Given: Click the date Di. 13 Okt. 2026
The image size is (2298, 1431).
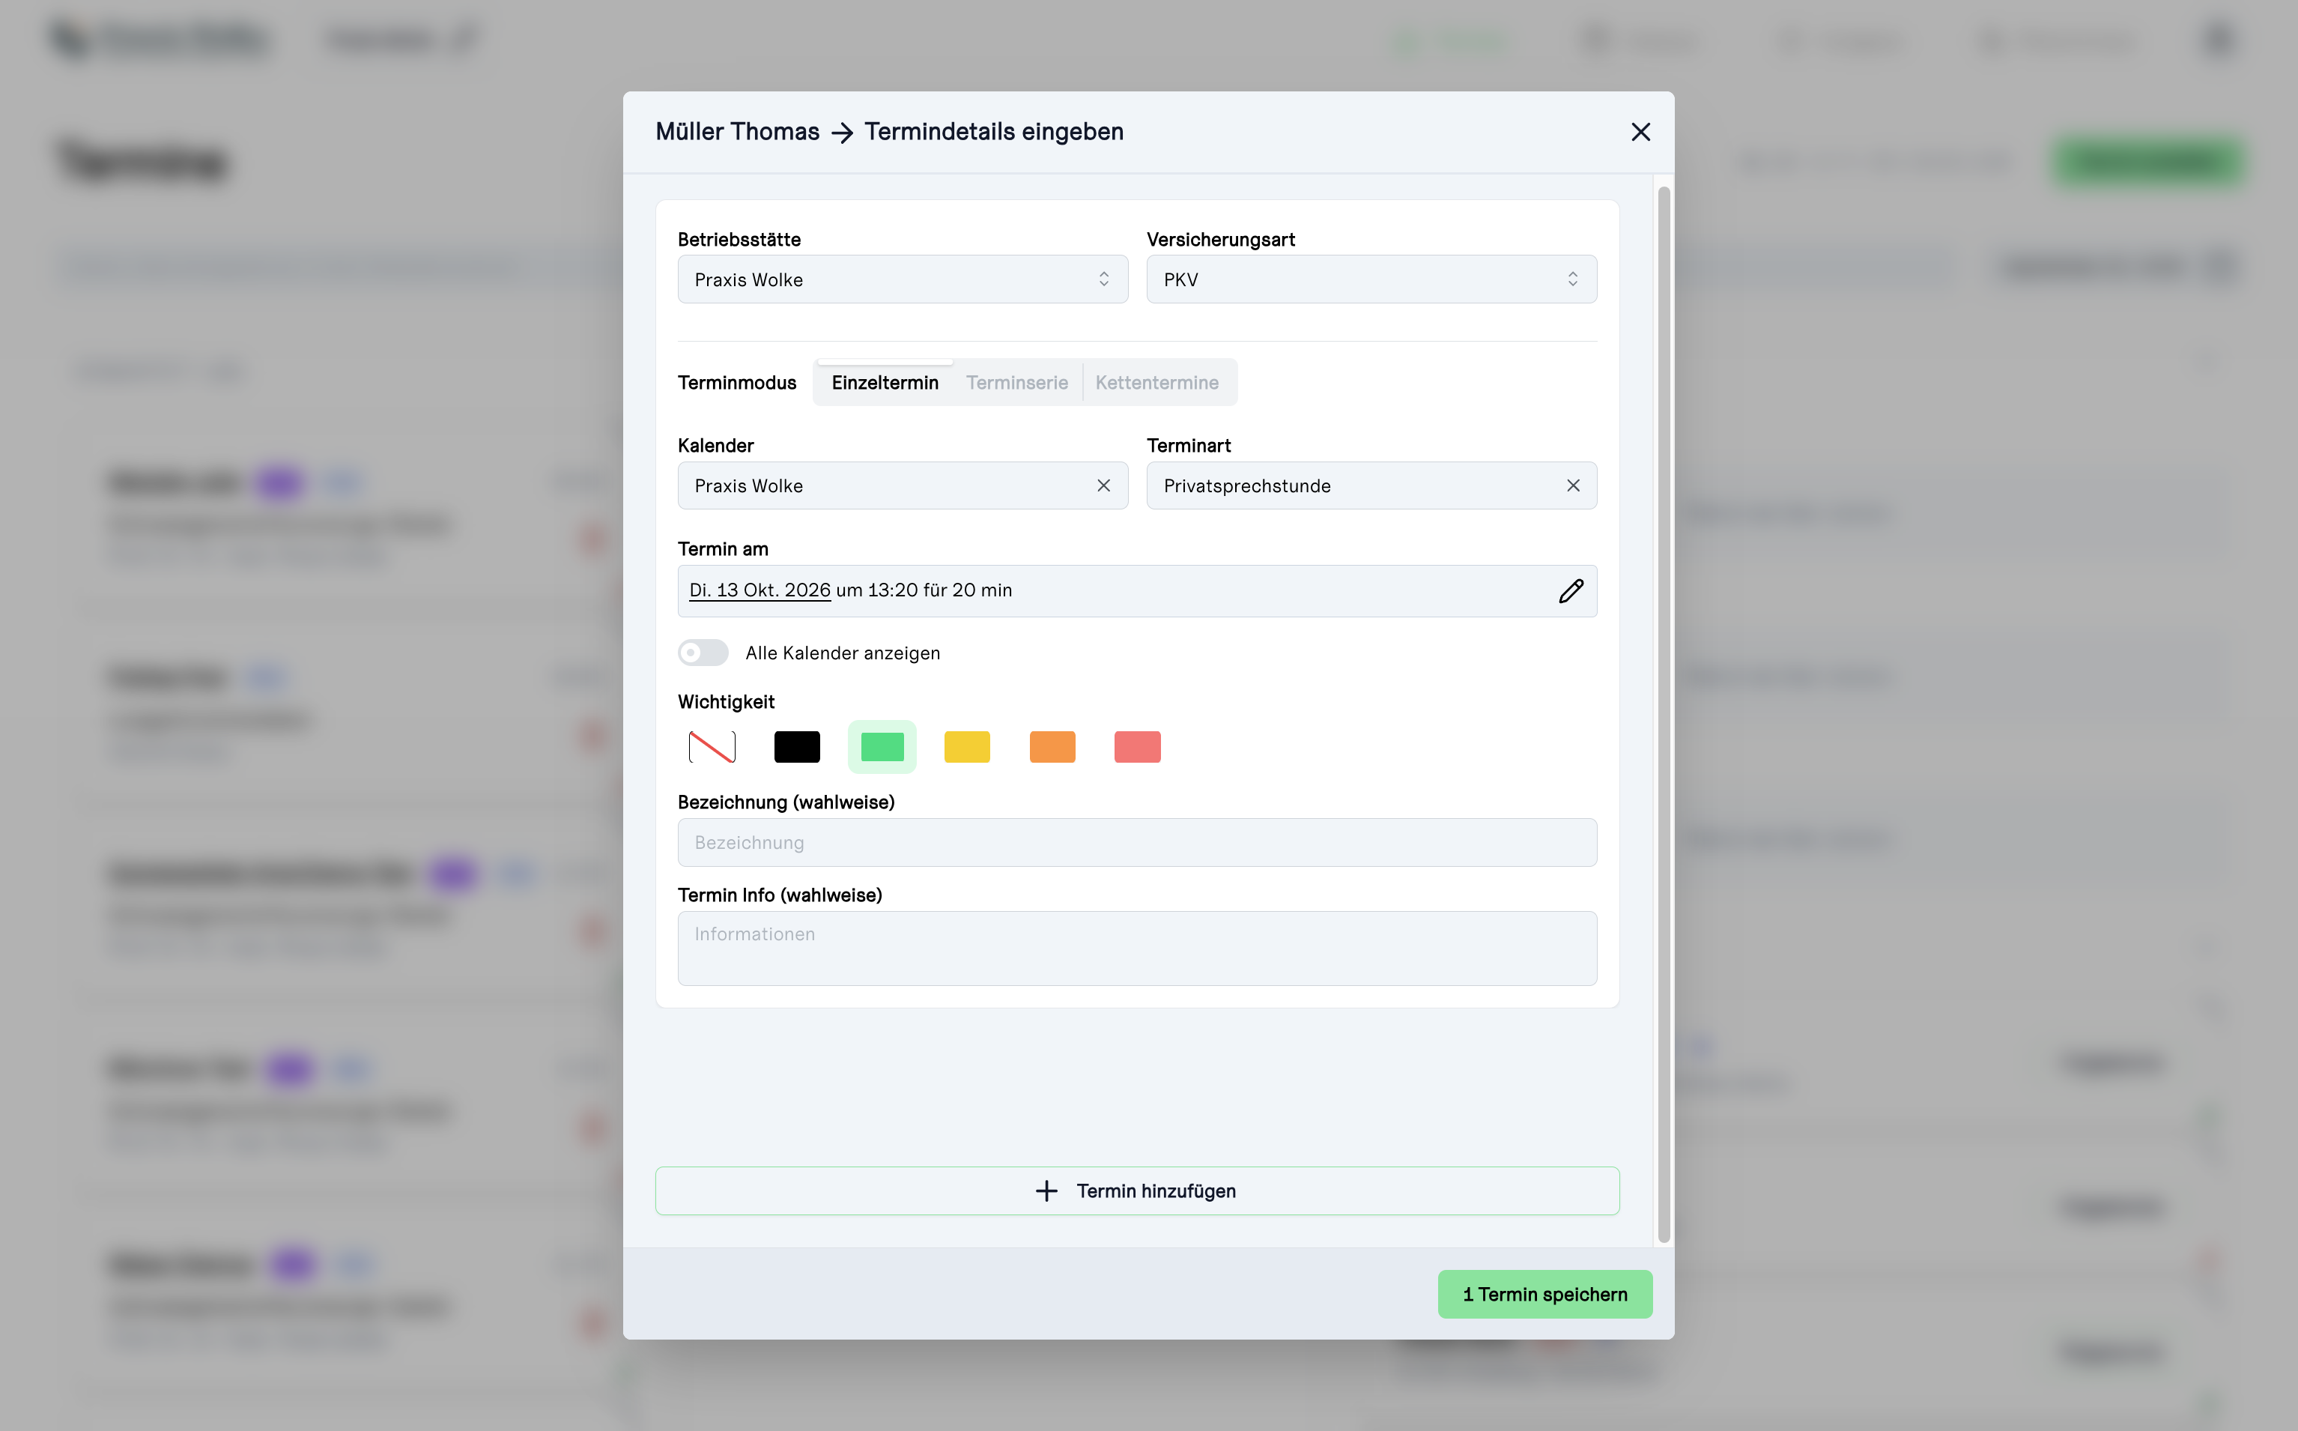Looking at the screenshot, I should 759,590.
